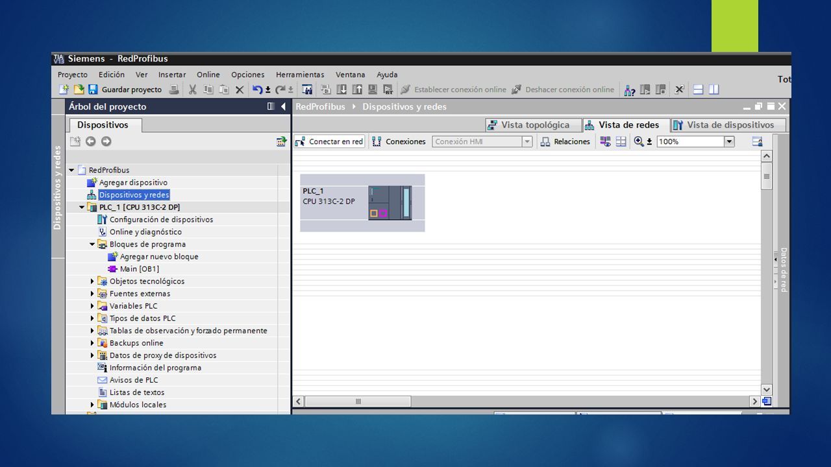Open the Edición menu
831x467 pixels.
(x=112, y=75)
